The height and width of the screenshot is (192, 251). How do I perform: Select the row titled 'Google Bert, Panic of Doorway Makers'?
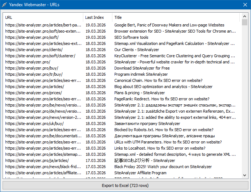pos(122,25)
